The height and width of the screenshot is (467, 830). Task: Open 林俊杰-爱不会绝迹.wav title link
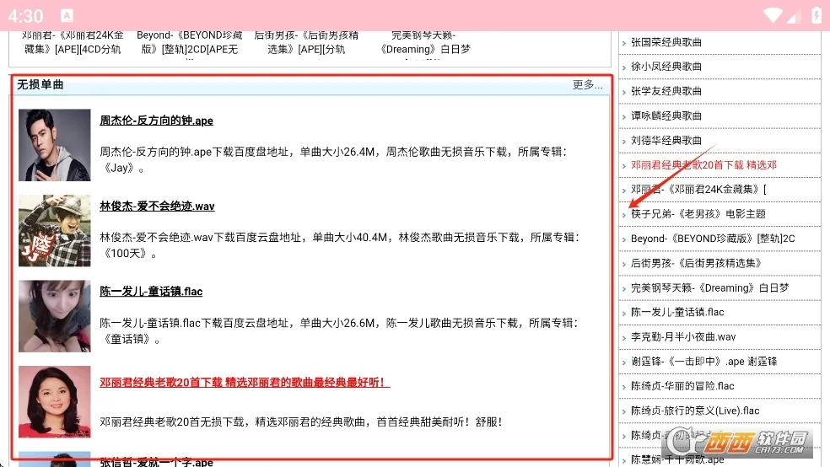click(x=157, y=207)
